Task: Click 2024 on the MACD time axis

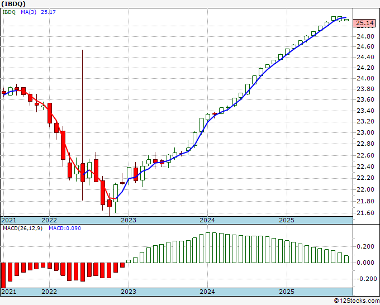Action: [207, 292]
